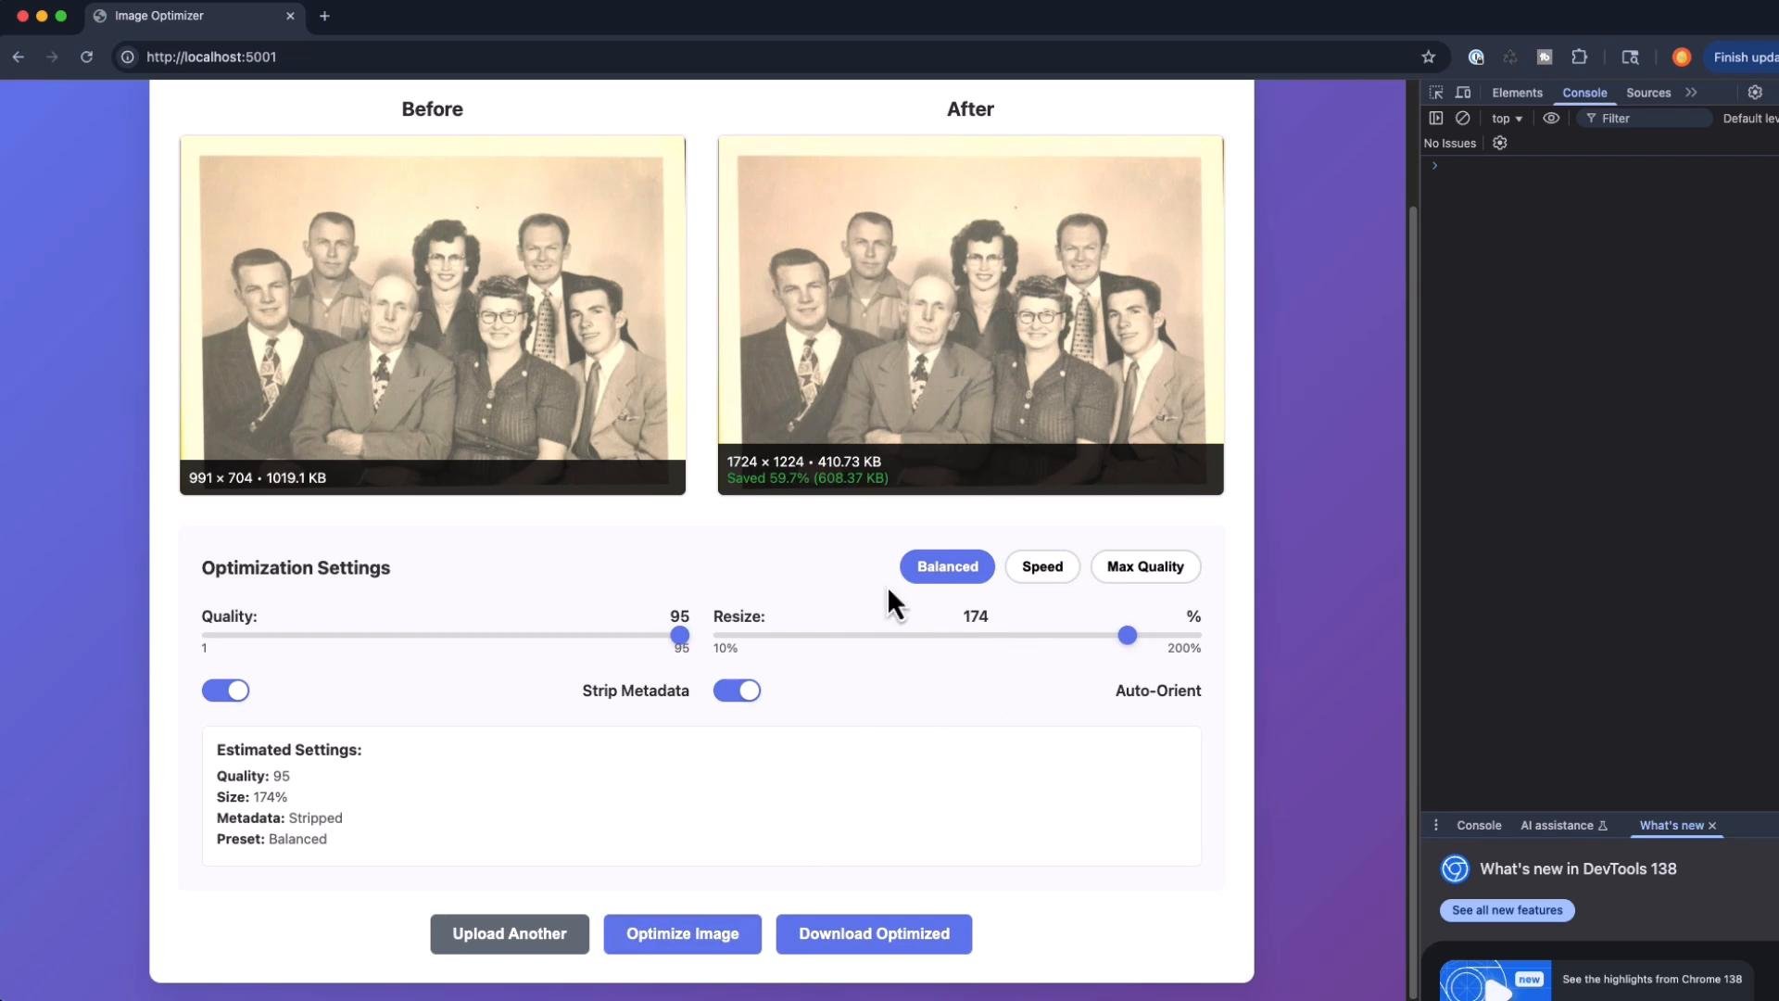1779x1001 pixels.
Task: Click the Resize slider handle
Action: pos(1127,635)
